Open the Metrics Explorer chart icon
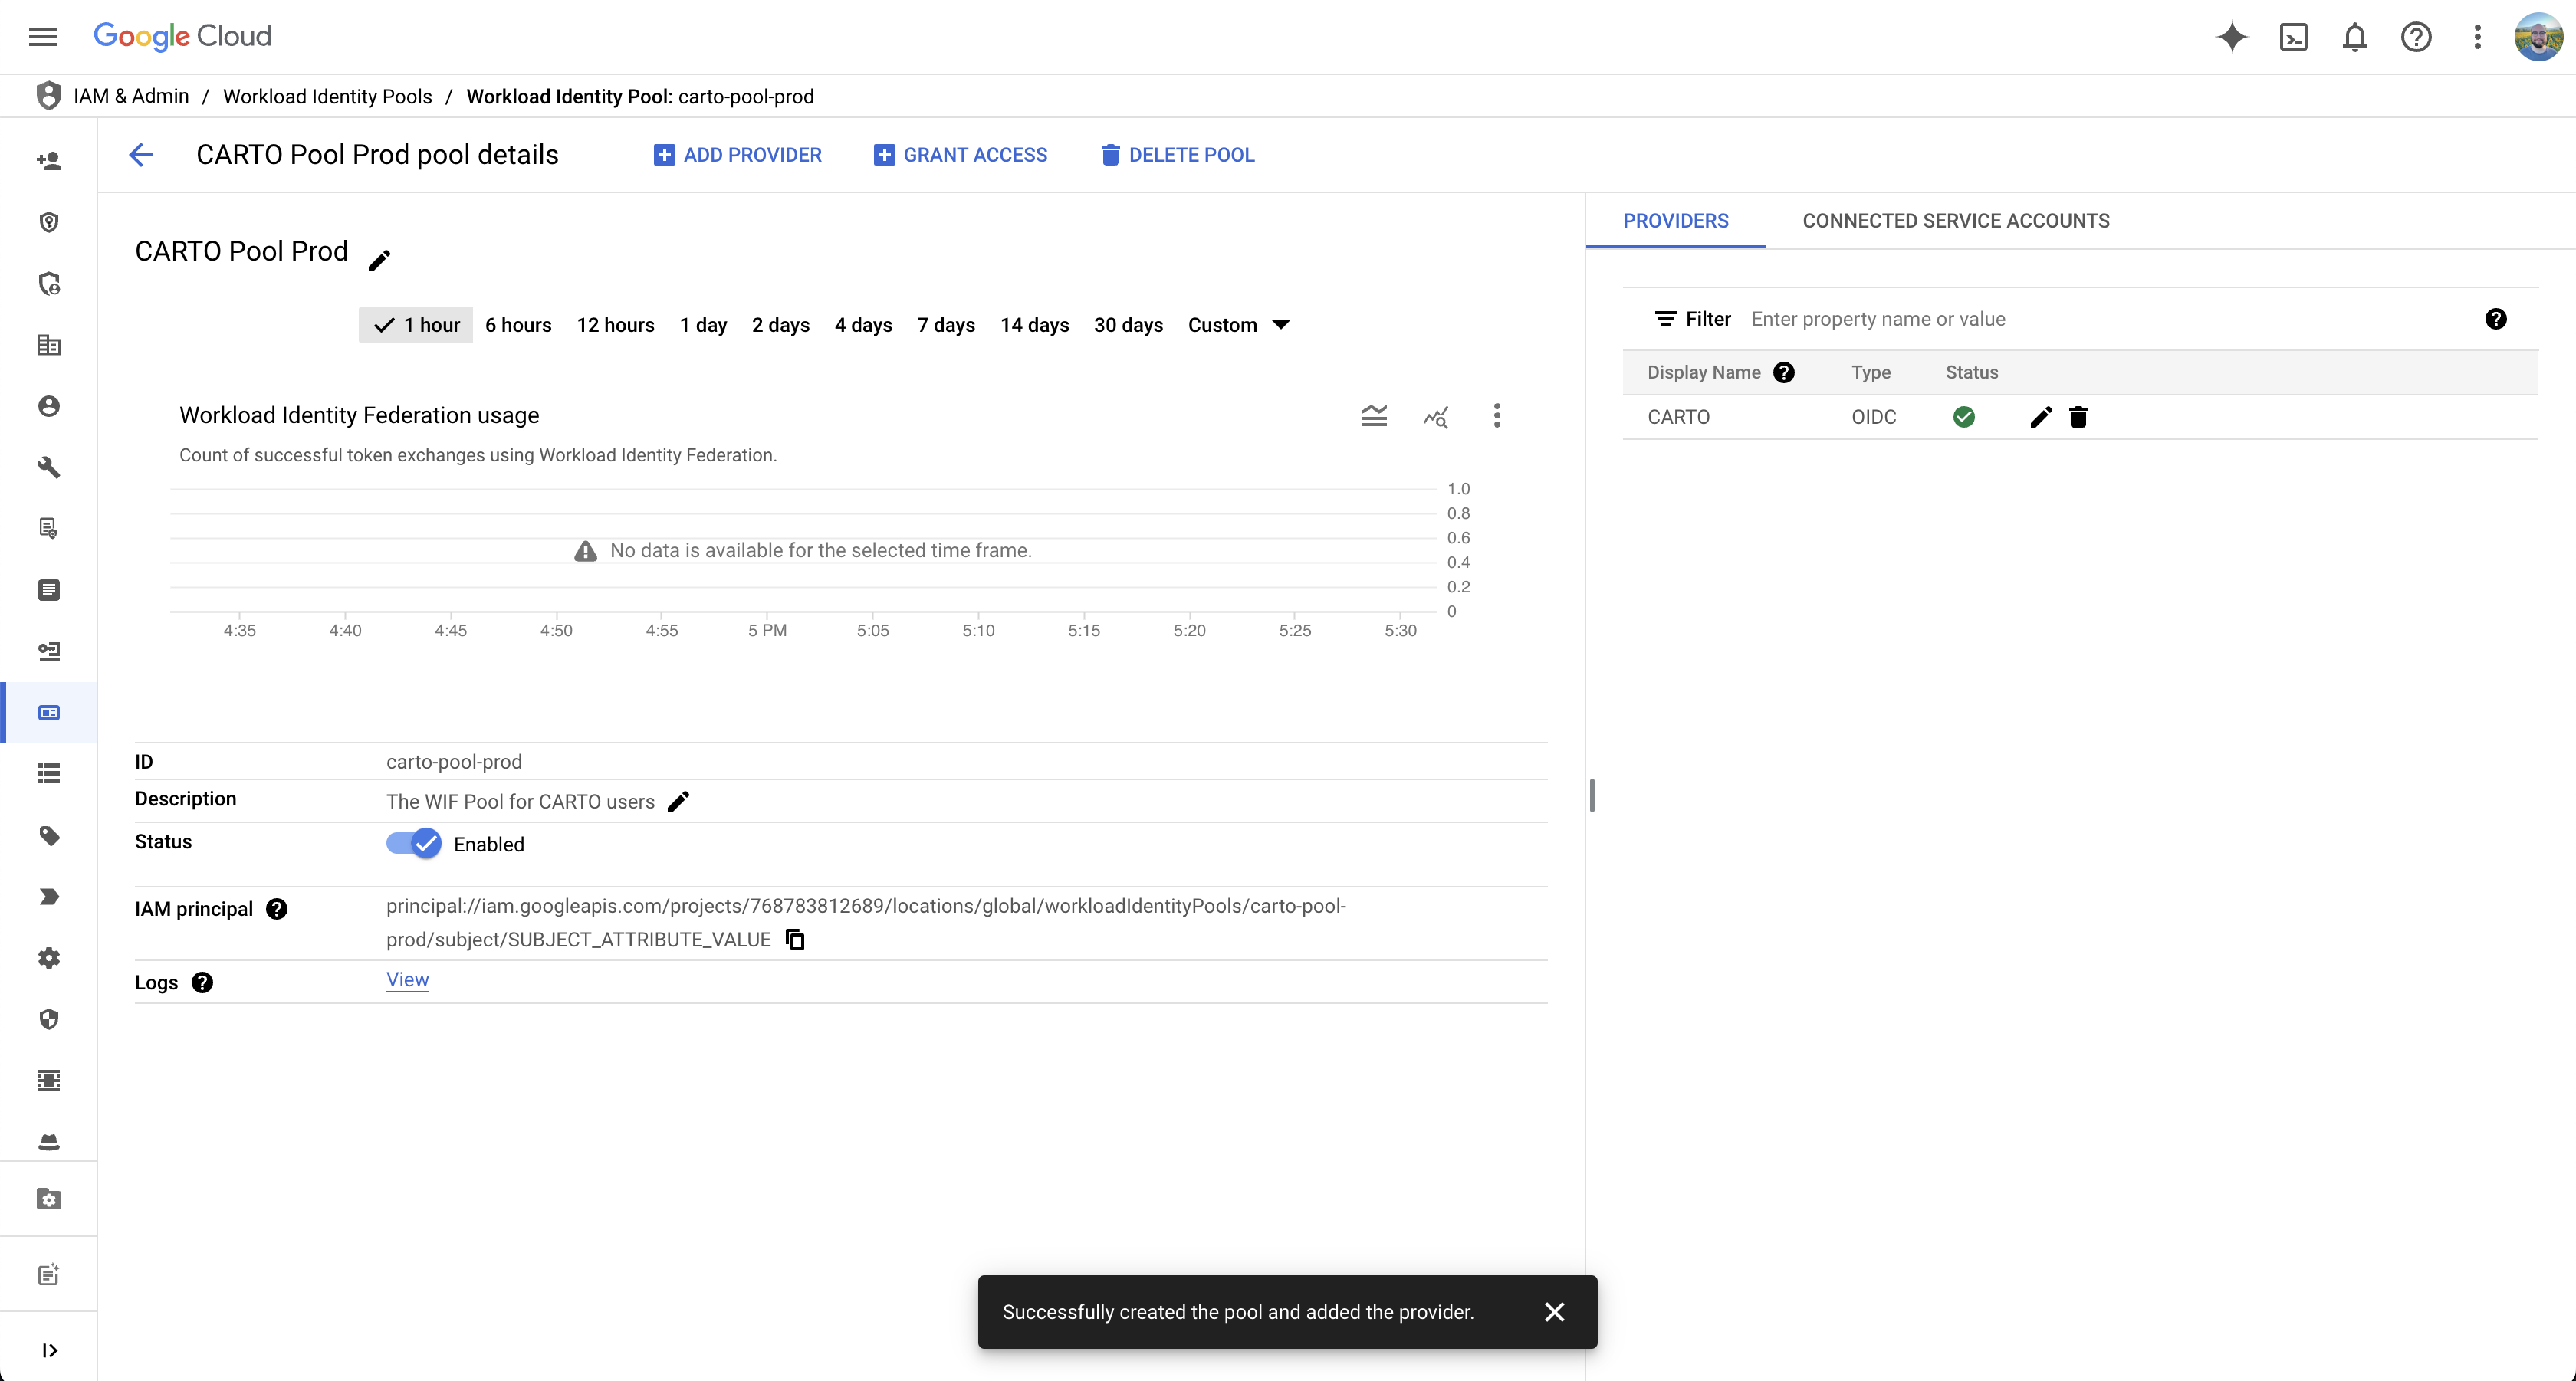Viewport: 2576px width, 1381px height. [1436, 415]
